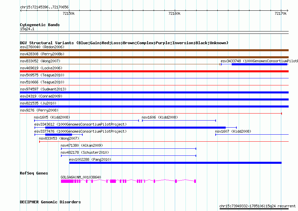This screenshot has width=298, height=211.
Task: Select the thick blue esv3343612 gain bar
Action: (x=135, y=128)
